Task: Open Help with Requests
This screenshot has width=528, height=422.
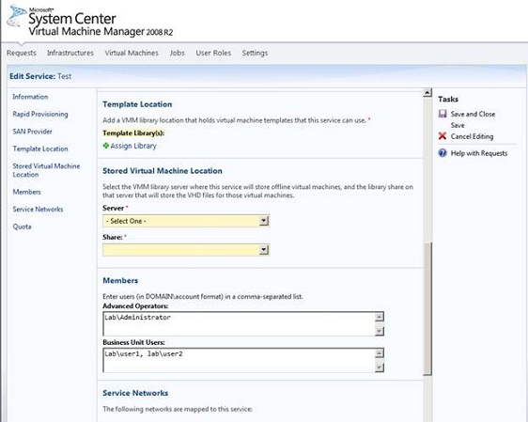Action: click(x=479, y=153)
